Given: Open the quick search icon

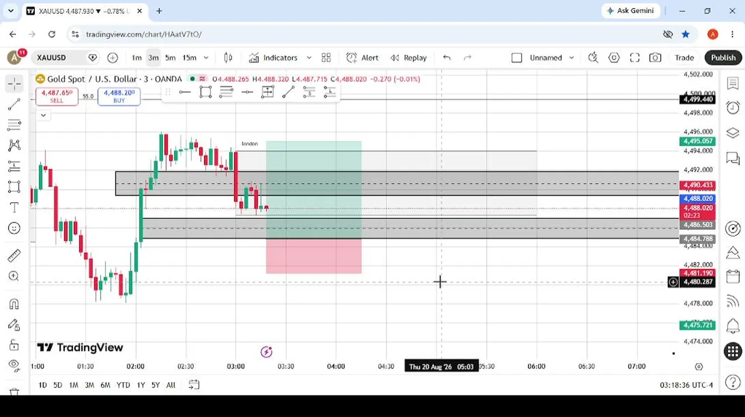Looking at the screenshot, I should 593,57.
